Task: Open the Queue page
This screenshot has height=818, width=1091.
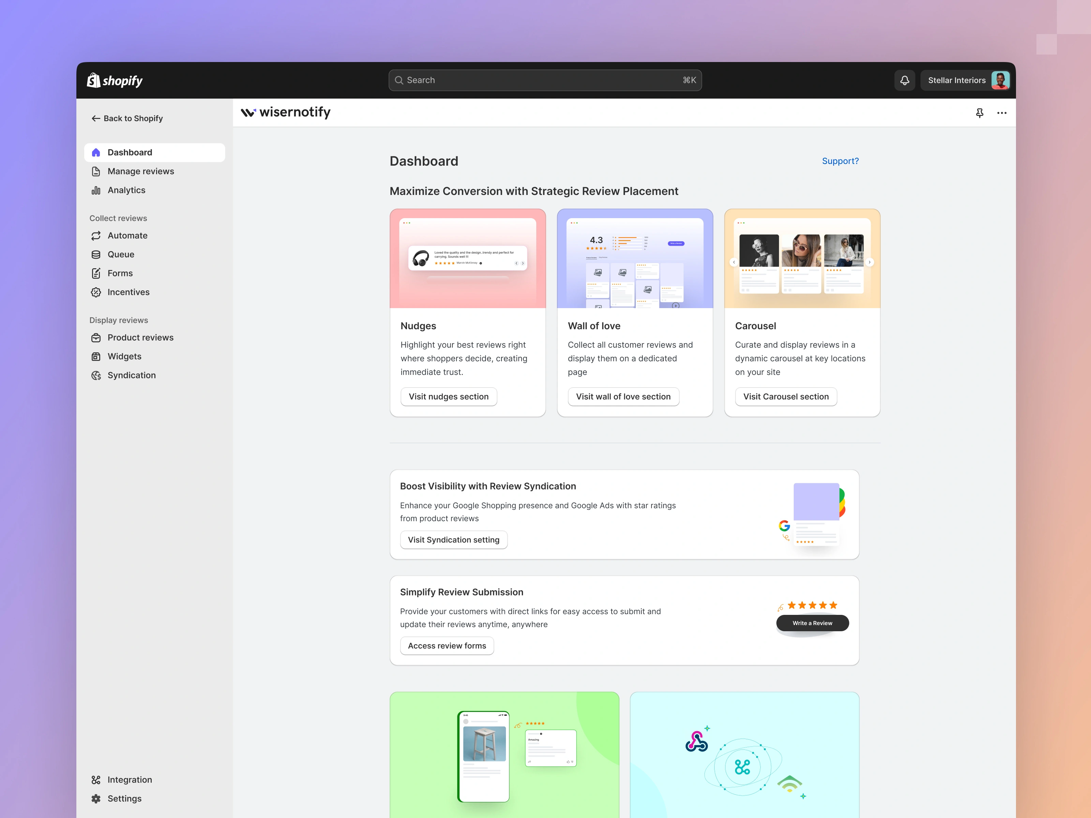Action: tap(155, 254)
